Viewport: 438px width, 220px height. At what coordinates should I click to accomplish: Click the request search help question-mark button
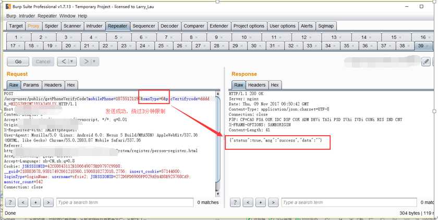pyautogui.click(x=10, y=202)
